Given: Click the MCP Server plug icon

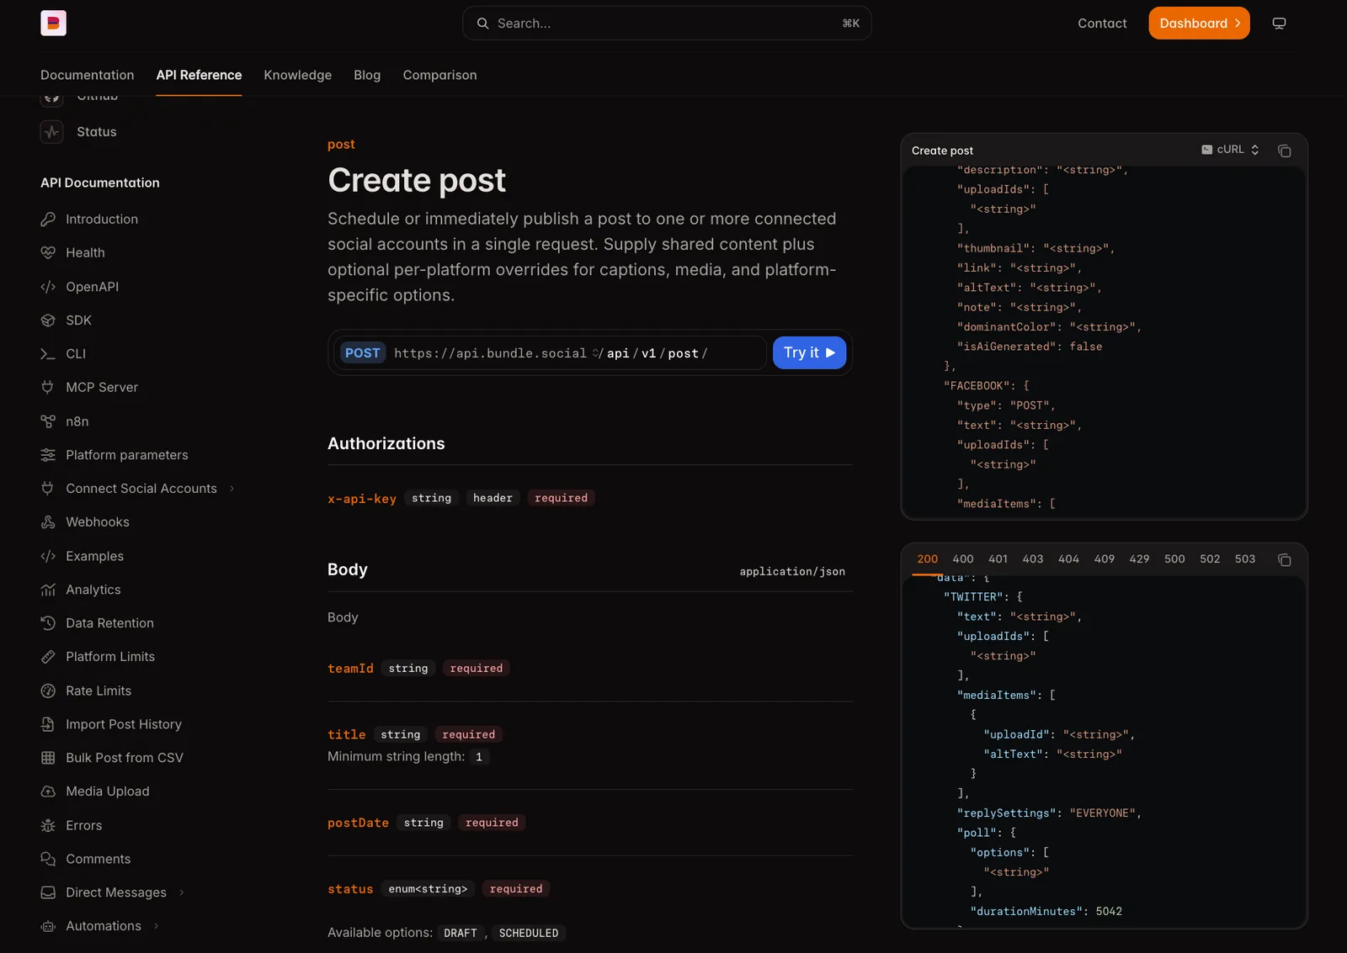Looking at the screenshot, I should tap(48, 388).
